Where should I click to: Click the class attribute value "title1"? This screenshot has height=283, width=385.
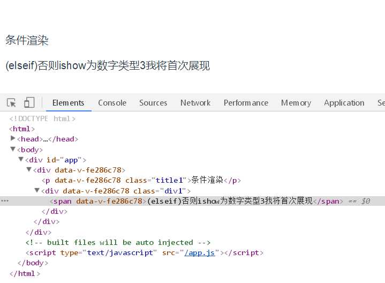(169, 180)
